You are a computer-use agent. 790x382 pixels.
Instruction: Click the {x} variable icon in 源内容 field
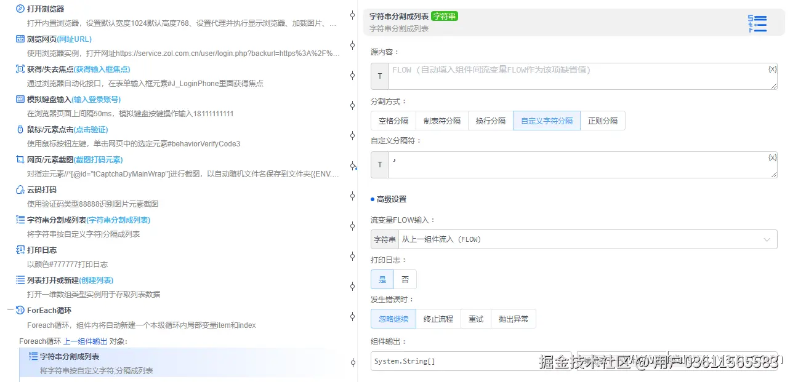[x=772, y=69]
